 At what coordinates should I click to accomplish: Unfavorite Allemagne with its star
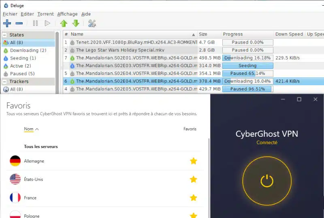(194, 161)
